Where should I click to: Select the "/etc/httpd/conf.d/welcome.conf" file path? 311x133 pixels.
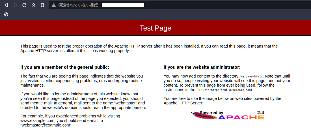(228, 90)
